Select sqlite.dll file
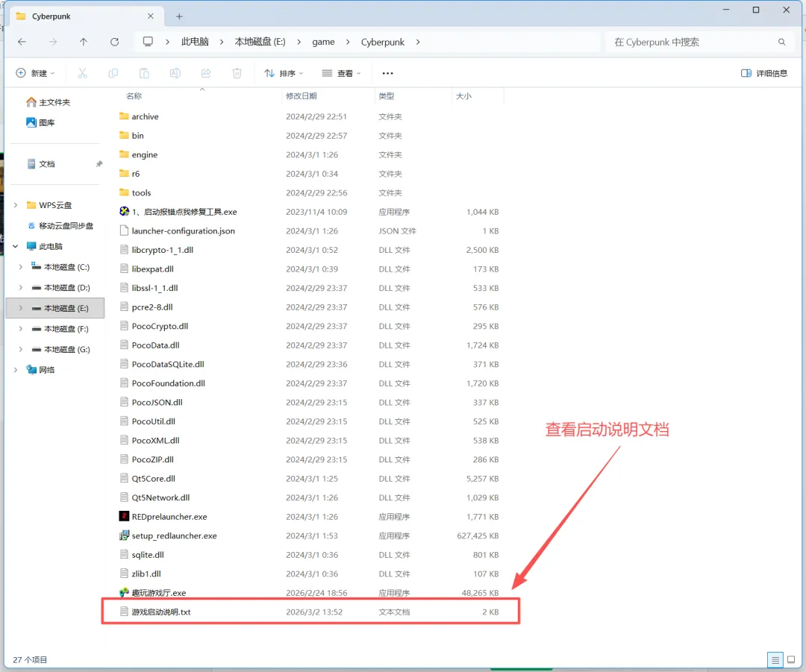This screenshot has width=806, height=672. coord(310,554)
